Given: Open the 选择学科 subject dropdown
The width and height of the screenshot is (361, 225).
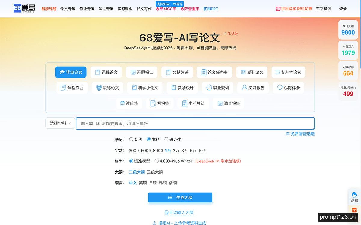Looking at the screenshot, I should click(60, 123).
